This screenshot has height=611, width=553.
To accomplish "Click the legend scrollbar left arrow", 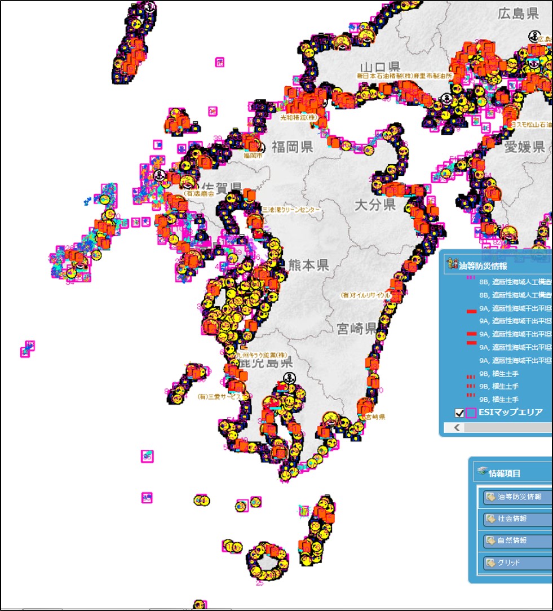I will (456, 428).
